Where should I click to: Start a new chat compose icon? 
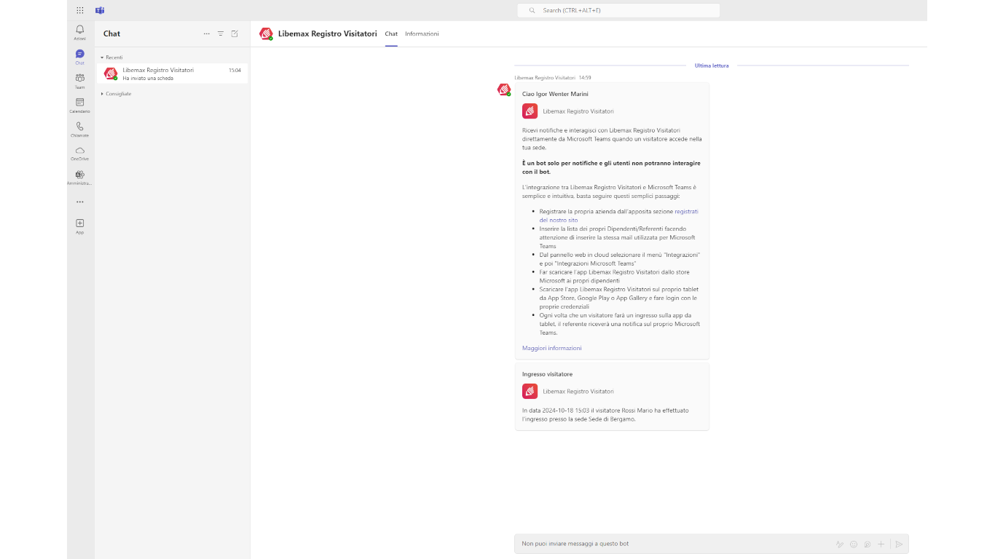point(235,33)
